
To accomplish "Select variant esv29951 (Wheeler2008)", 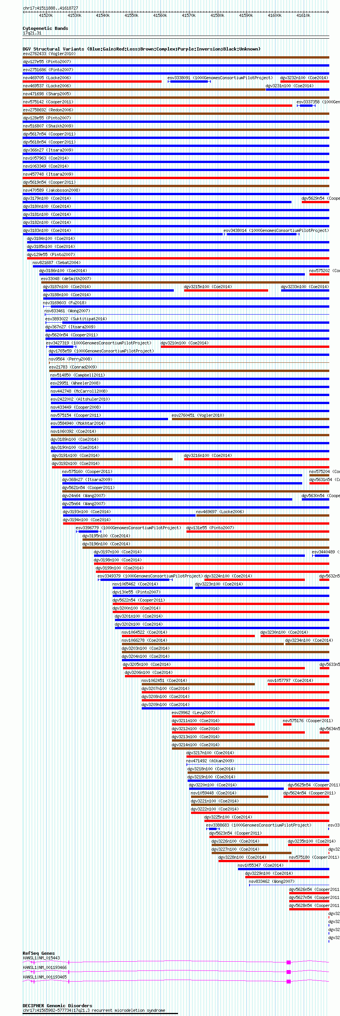I will point(75,383).
